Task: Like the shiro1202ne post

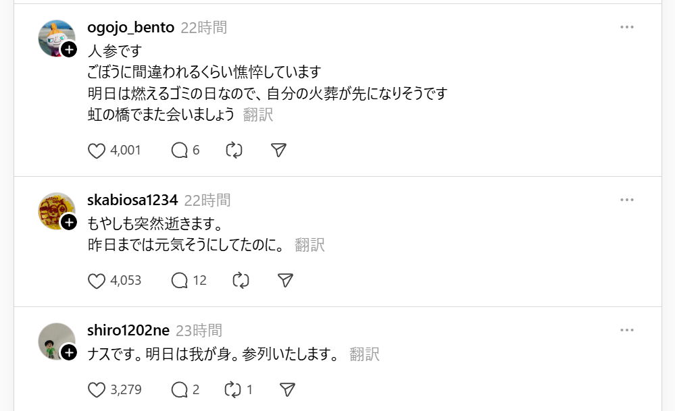Action: coord(97,389)
